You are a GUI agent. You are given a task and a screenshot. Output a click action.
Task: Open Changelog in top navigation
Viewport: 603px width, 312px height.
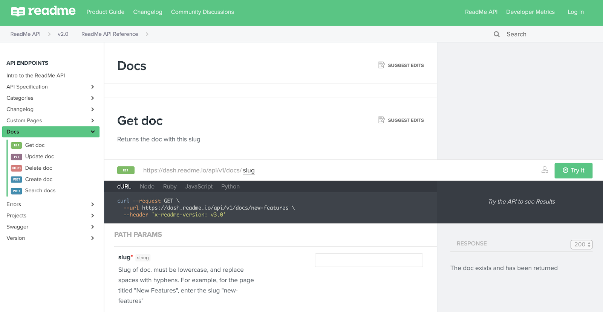coord(148,12)
